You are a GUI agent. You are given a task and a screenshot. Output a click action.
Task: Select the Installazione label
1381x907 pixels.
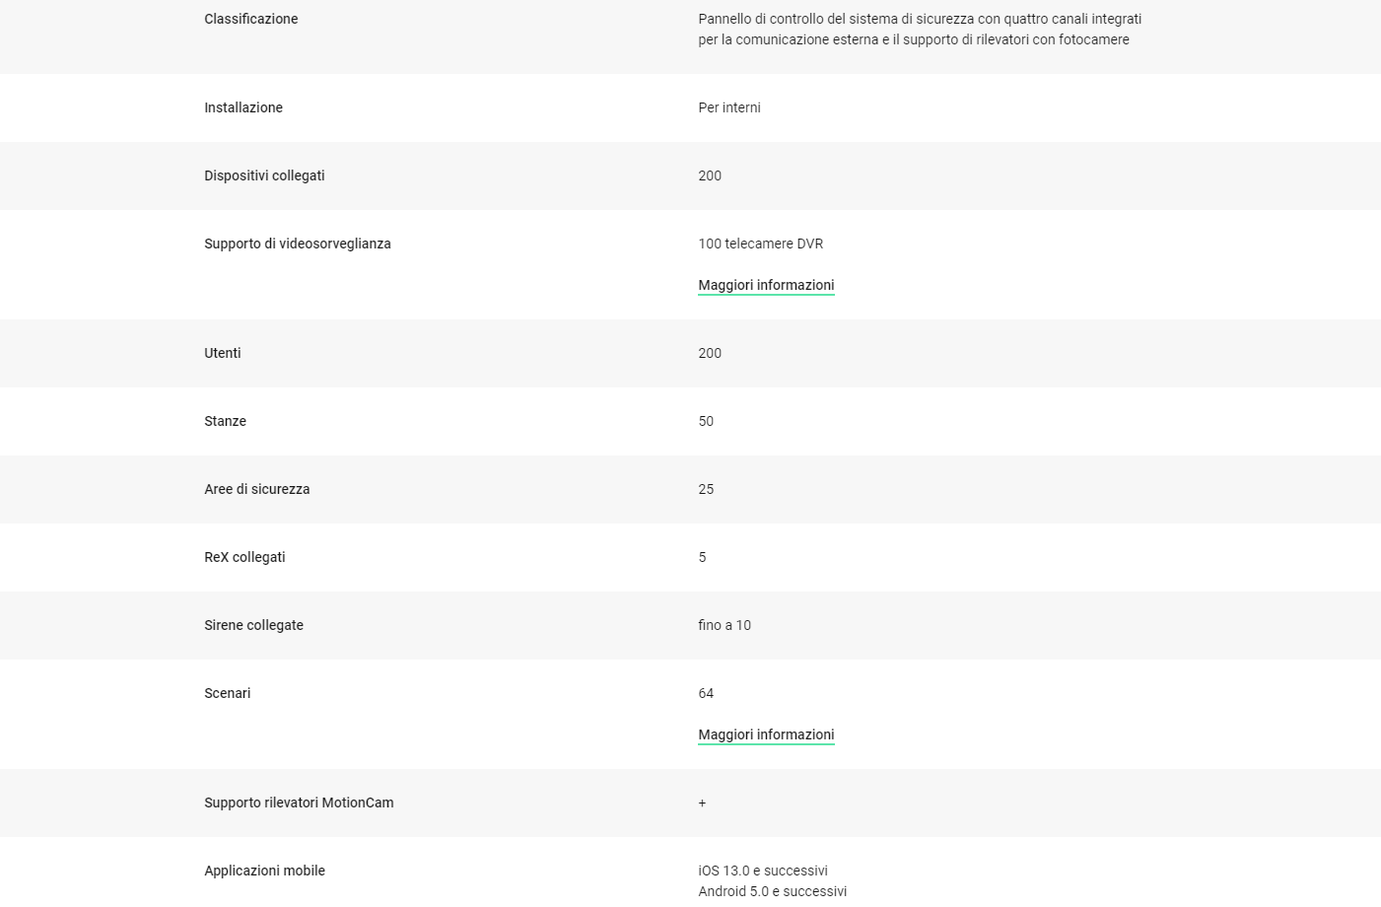tap(243, 107)
